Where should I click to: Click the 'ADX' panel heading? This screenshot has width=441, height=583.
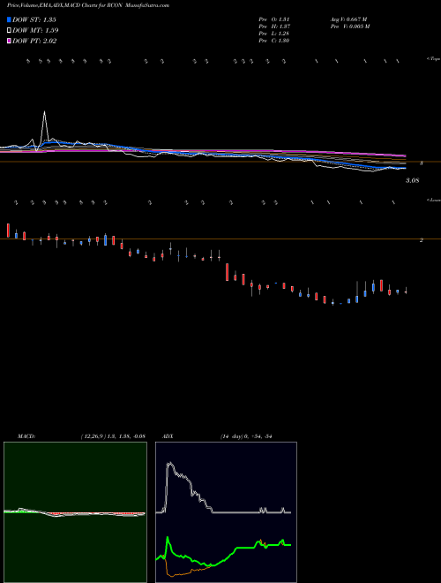(x=168, y=436)
